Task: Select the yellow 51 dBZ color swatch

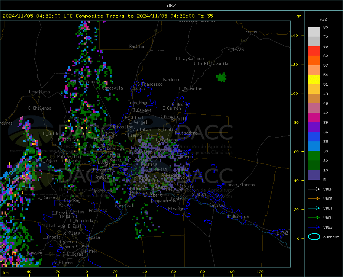Action: point(314,80)
